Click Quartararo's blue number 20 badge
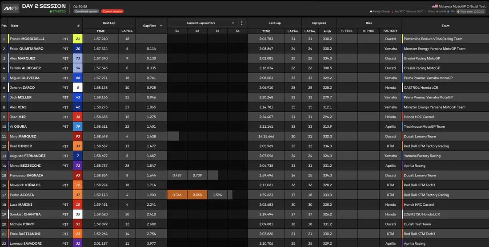489x247 pixels. (78, 48)
